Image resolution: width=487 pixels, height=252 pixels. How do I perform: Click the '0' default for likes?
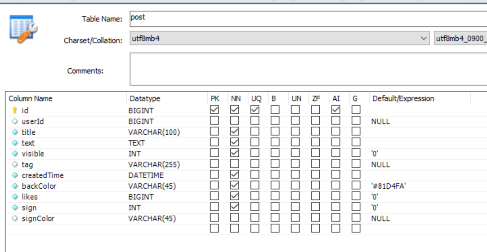(375, 197)
